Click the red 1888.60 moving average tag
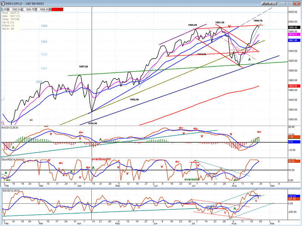 point(294,86)
